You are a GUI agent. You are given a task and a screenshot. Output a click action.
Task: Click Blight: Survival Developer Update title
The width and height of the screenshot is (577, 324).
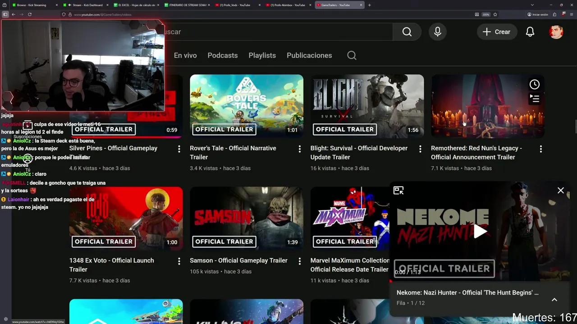point(359,153)
